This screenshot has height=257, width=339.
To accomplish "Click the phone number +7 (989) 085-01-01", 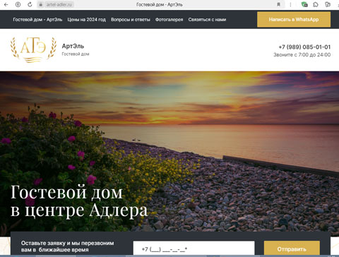I will tap(304, 47).
